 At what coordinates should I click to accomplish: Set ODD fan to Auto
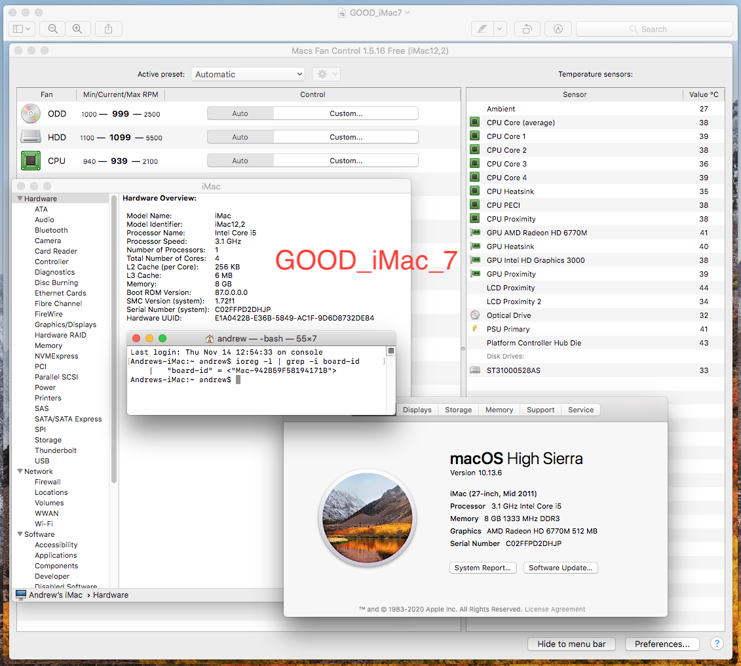pyautogui.click(x=240, y=113)
